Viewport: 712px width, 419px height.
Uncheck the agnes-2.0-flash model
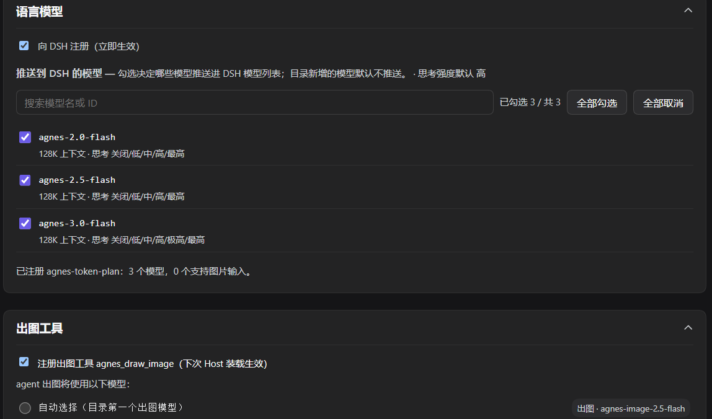(25, 137)
